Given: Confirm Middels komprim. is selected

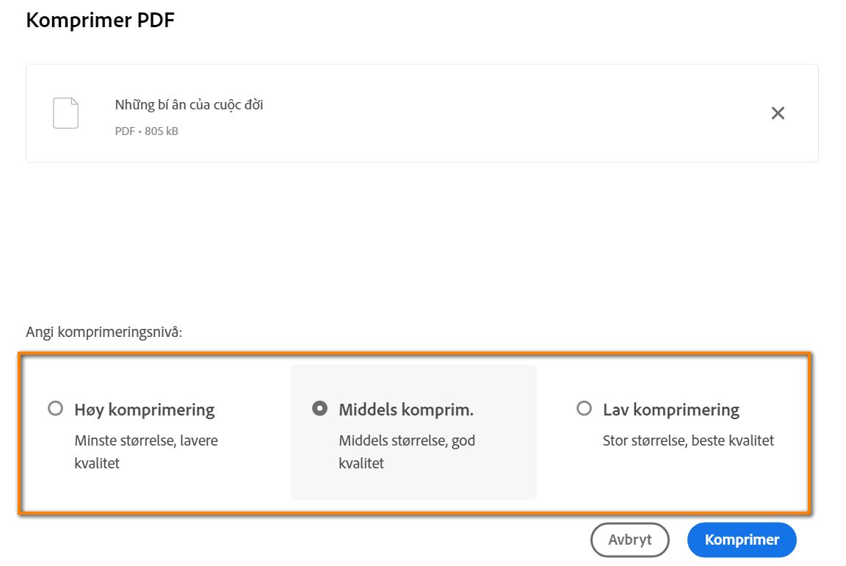Looking at the screenshot, I should pos(320,408).
